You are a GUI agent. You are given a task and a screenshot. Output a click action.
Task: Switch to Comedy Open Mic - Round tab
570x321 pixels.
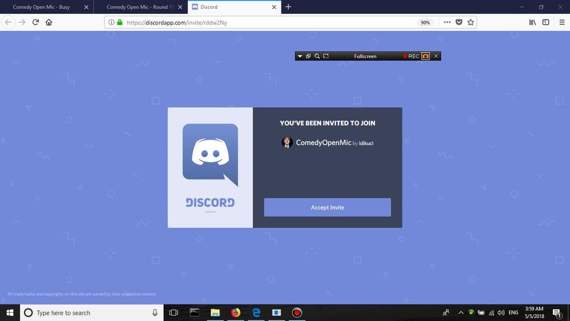tap(140, 7)
